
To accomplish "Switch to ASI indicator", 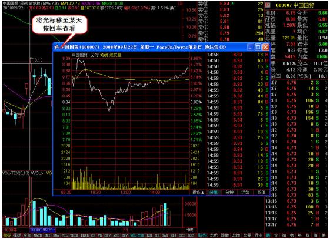I will (x=116, y=235).
